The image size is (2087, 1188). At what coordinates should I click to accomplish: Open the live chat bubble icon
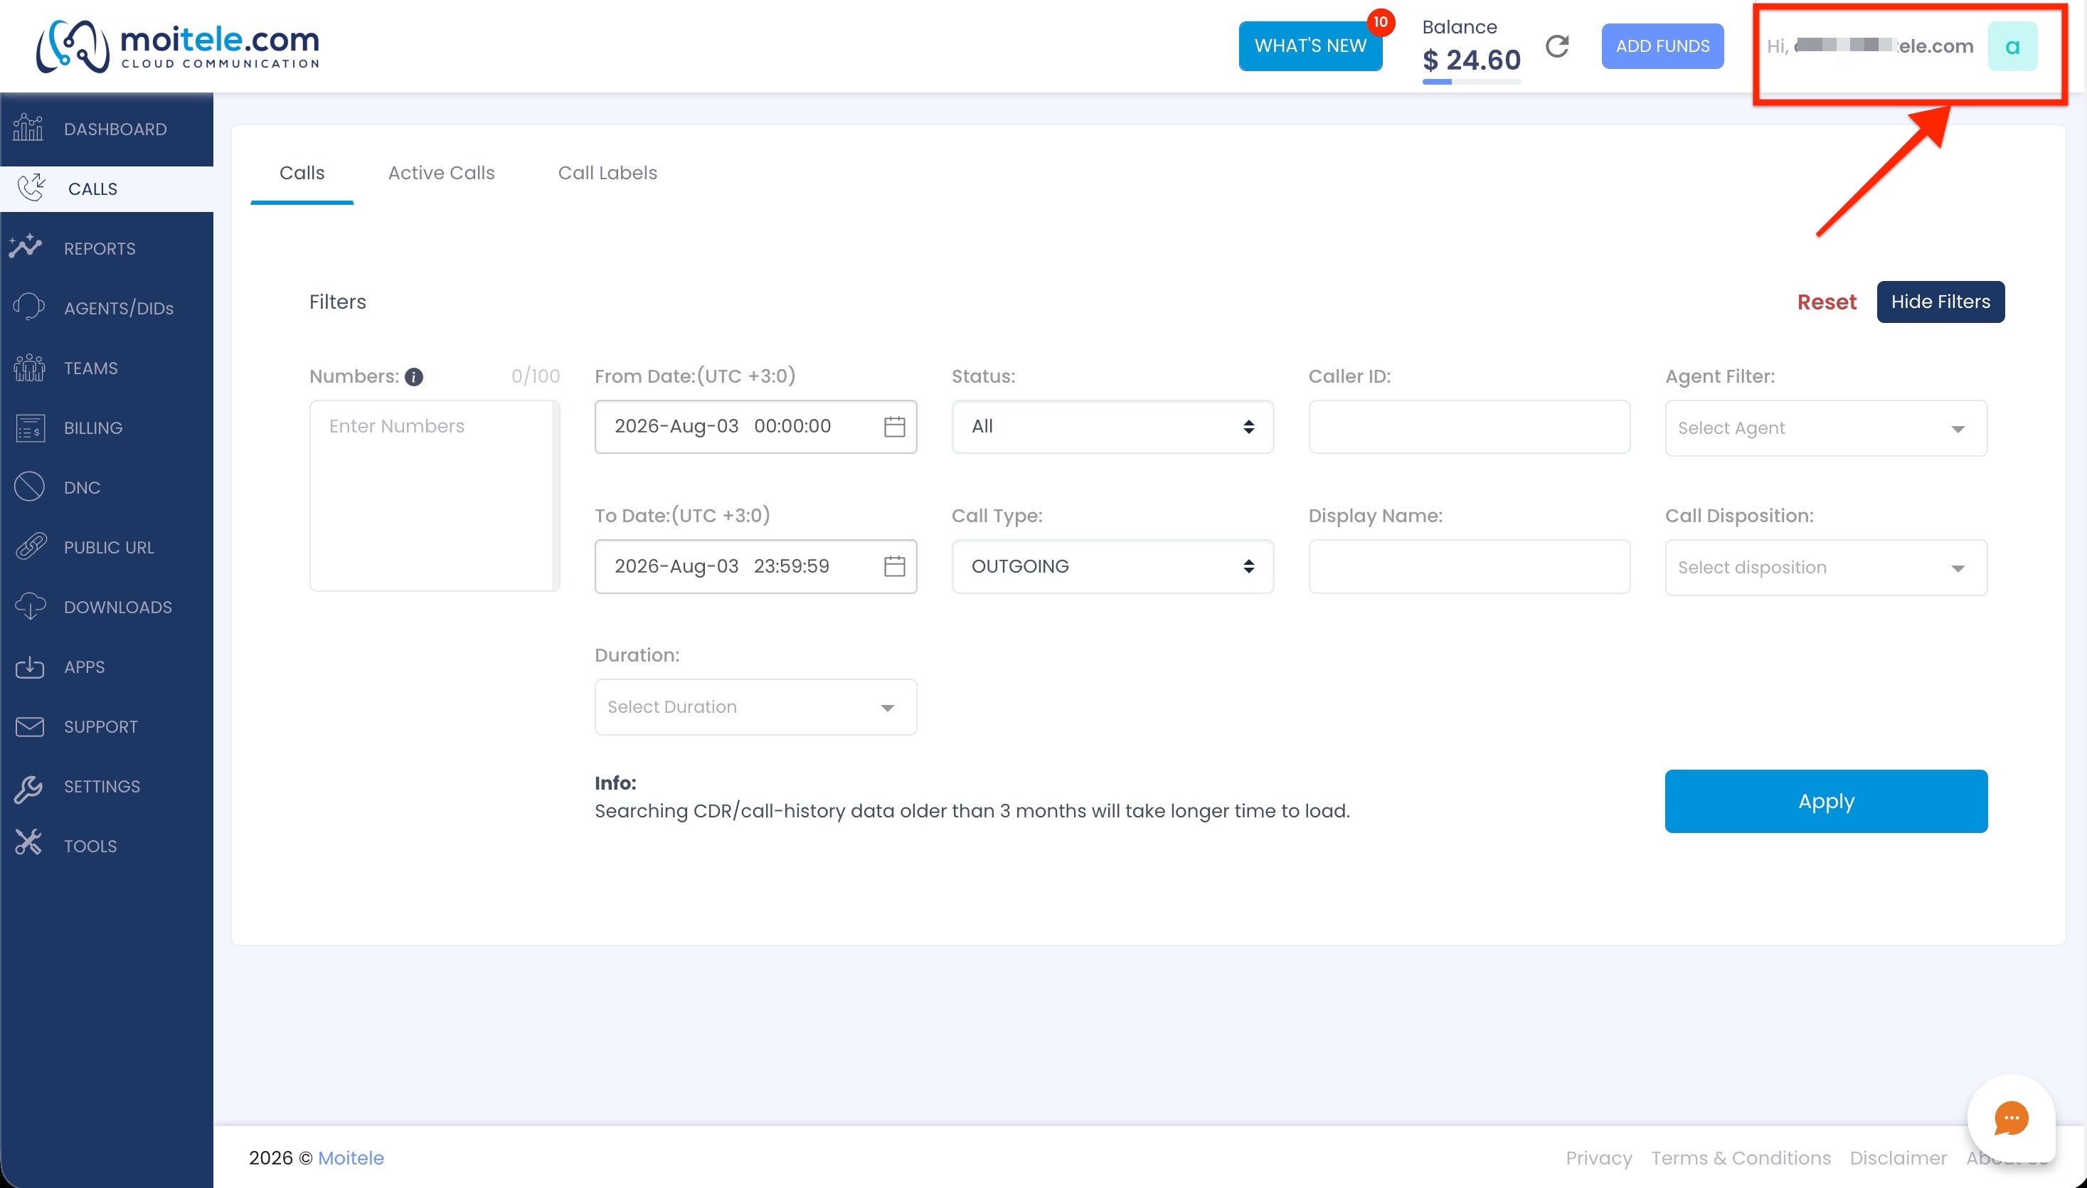[2011, 1118]
